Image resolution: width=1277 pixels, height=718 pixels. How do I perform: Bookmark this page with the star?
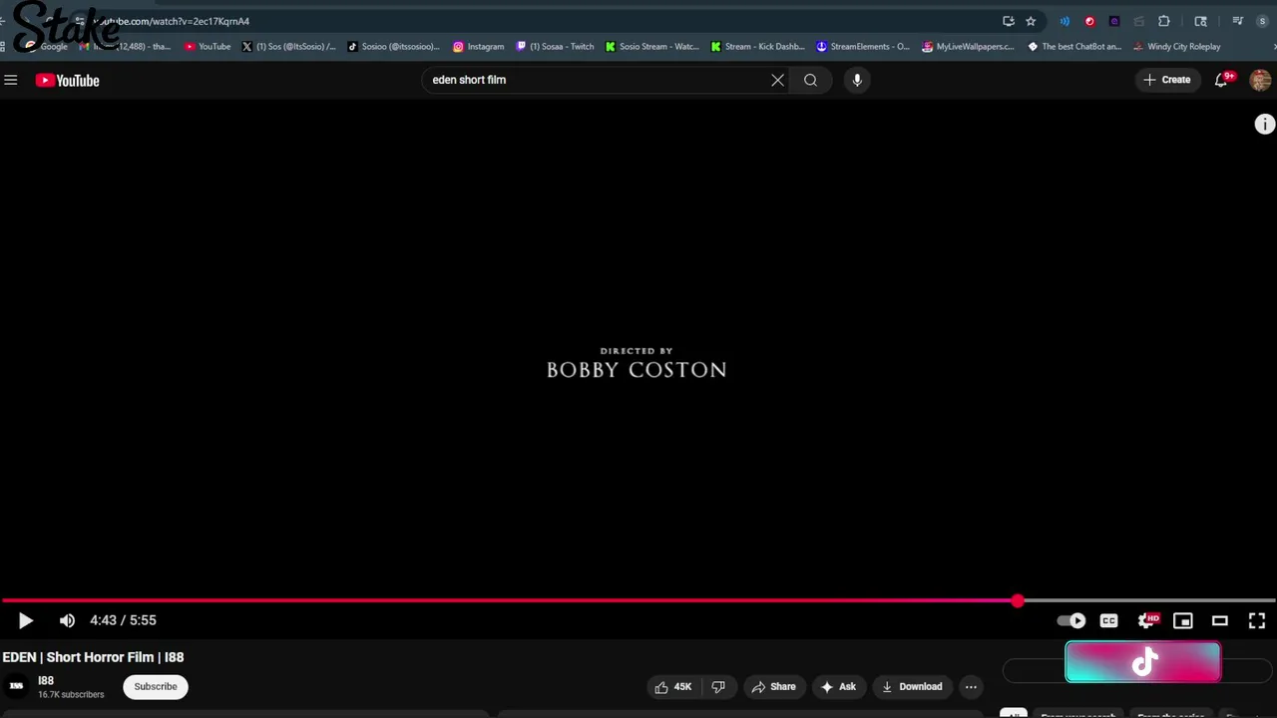[1031, 21]
